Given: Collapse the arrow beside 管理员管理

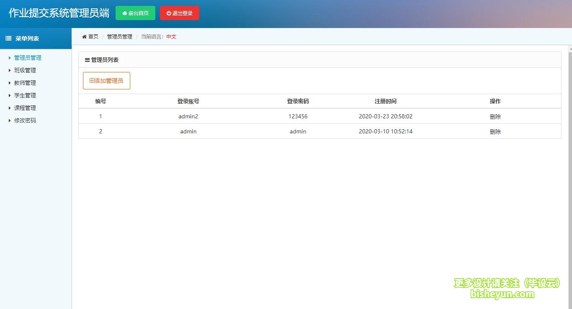Looking at the screenshot, I should pos(10,58).
